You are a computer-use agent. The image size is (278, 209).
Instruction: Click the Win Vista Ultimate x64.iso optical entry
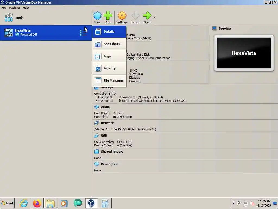click(x=152, y=101)
